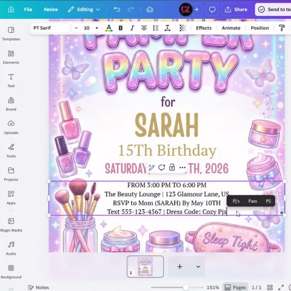
Task: Expand the add page options chevron
Action: (198, 267)
